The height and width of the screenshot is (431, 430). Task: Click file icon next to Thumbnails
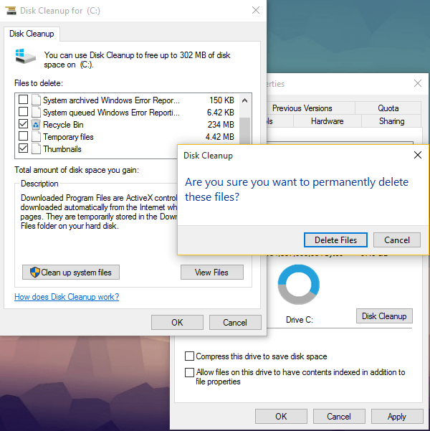point(36,149)
